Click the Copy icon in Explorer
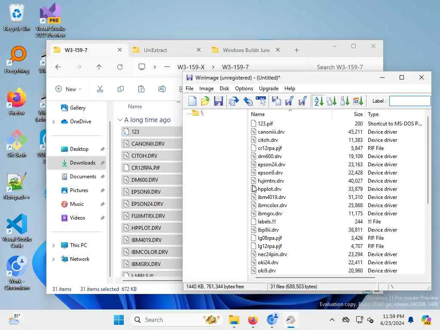The image size is (440, 330). click(121, 89)
